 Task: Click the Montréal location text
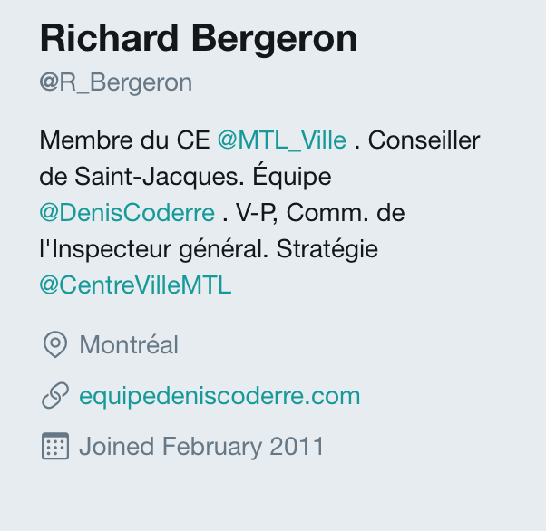pyautogui.click(x=129, y=345)
